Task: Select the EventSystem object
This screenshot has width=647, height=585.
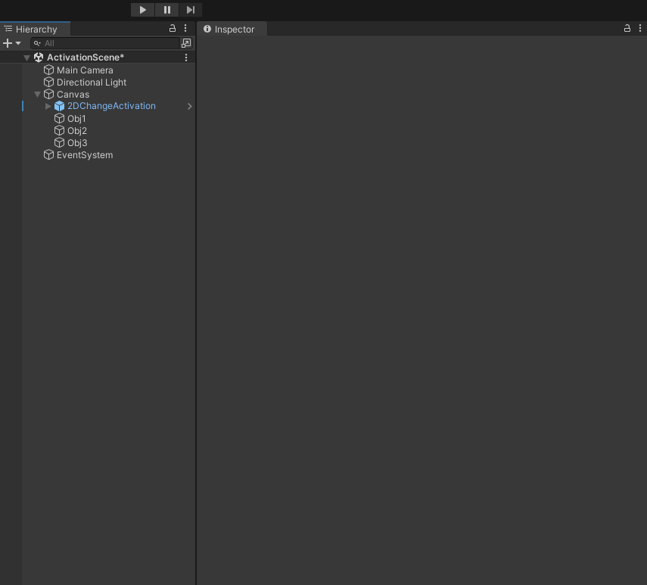Action: coord(85,154)
